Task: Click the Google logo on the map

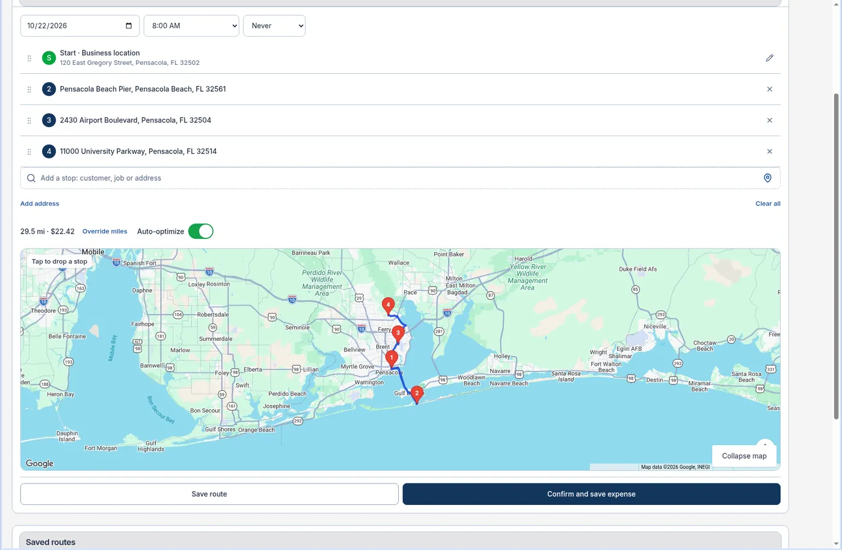Action: coord(40,464)
